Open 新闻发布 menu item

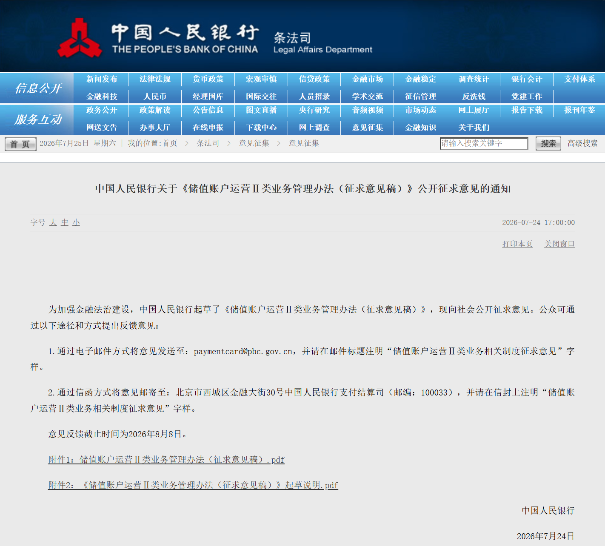(x=102, y=79)
